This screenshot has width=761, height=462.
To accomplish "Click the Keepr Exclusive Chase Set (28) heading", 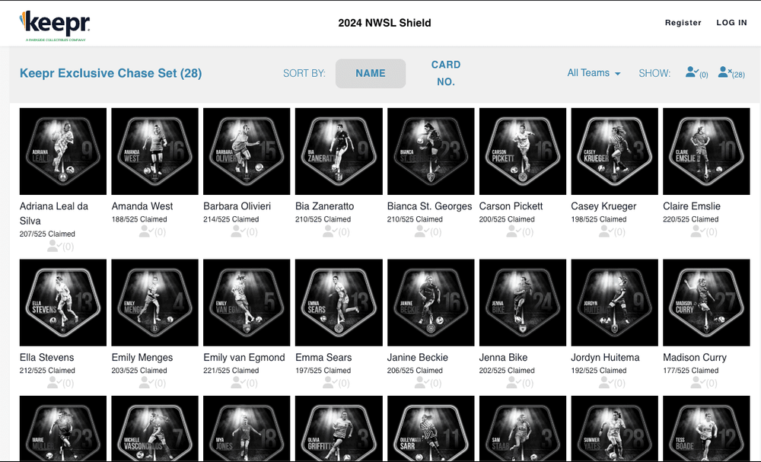I will click(110, 73).
